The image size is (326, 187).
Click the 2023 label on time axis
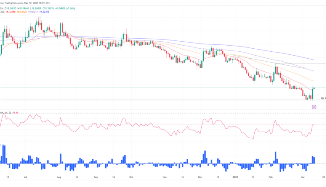point(235,177)
